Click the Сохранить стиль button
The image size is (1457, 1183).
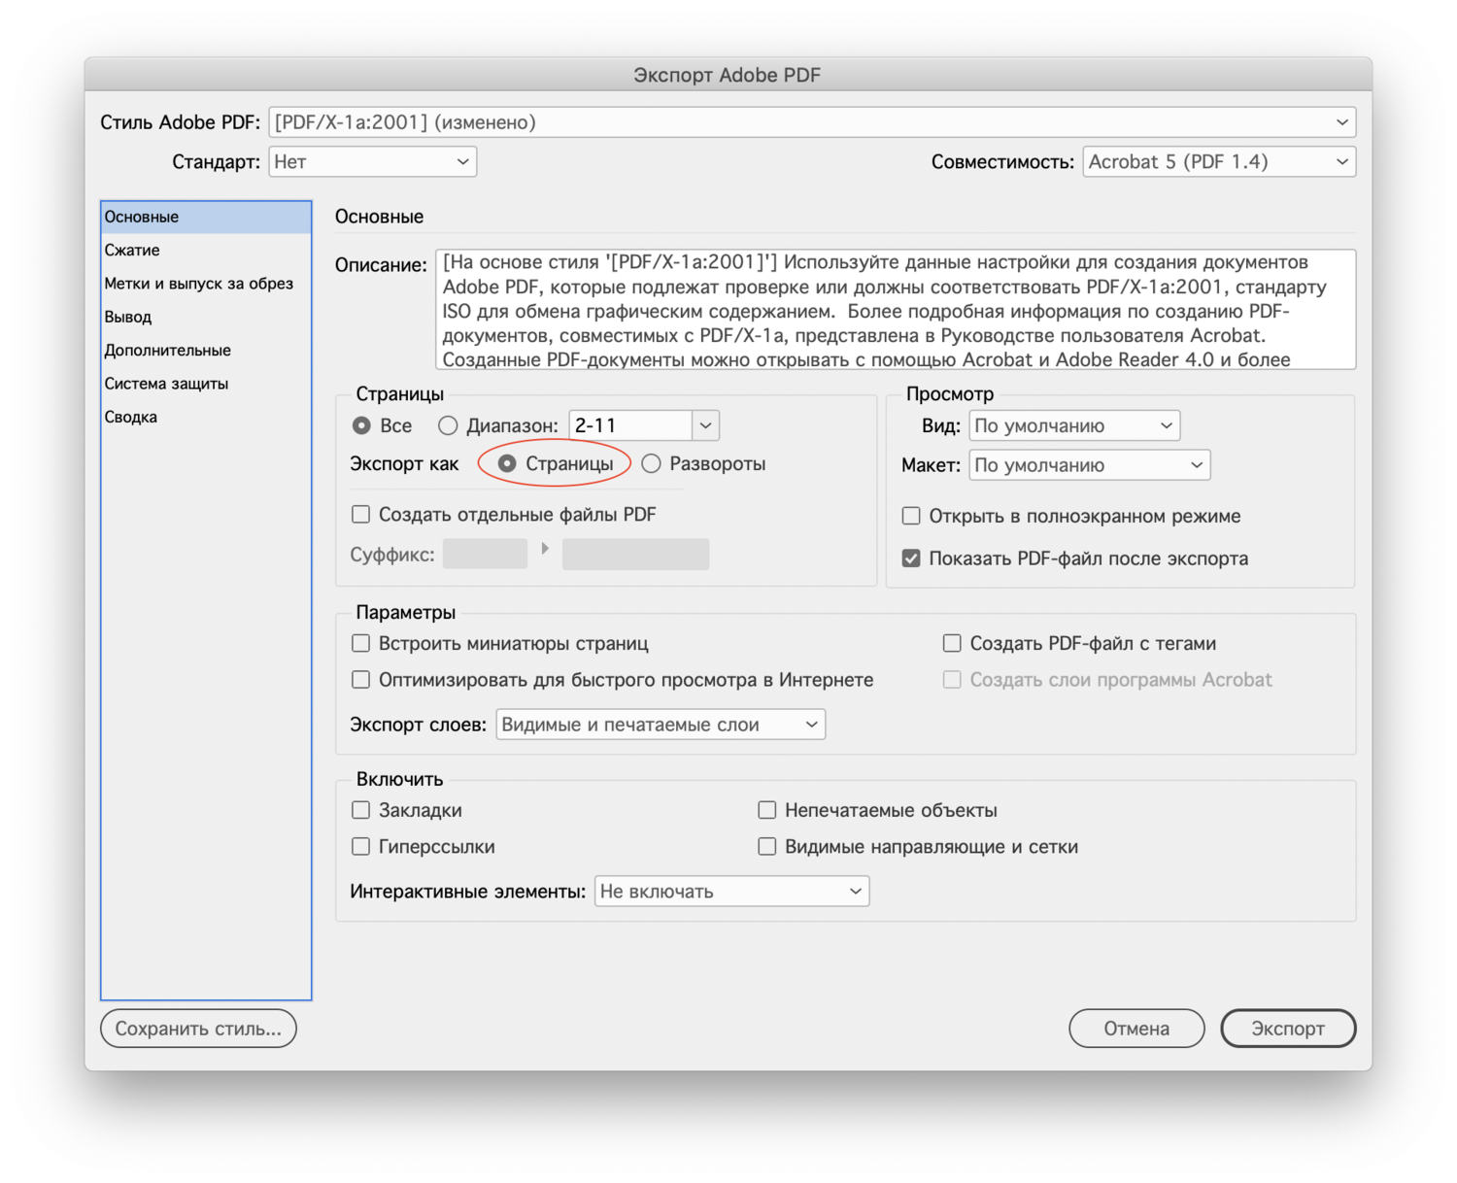[x=198, y=1028]
